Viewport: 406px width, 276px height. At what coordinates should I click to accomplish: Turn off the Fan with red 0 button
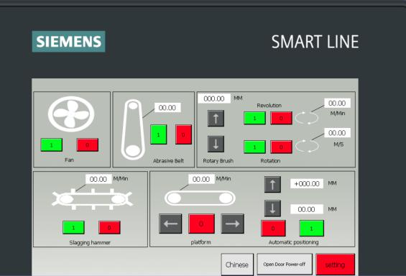(x=88, y=145)
